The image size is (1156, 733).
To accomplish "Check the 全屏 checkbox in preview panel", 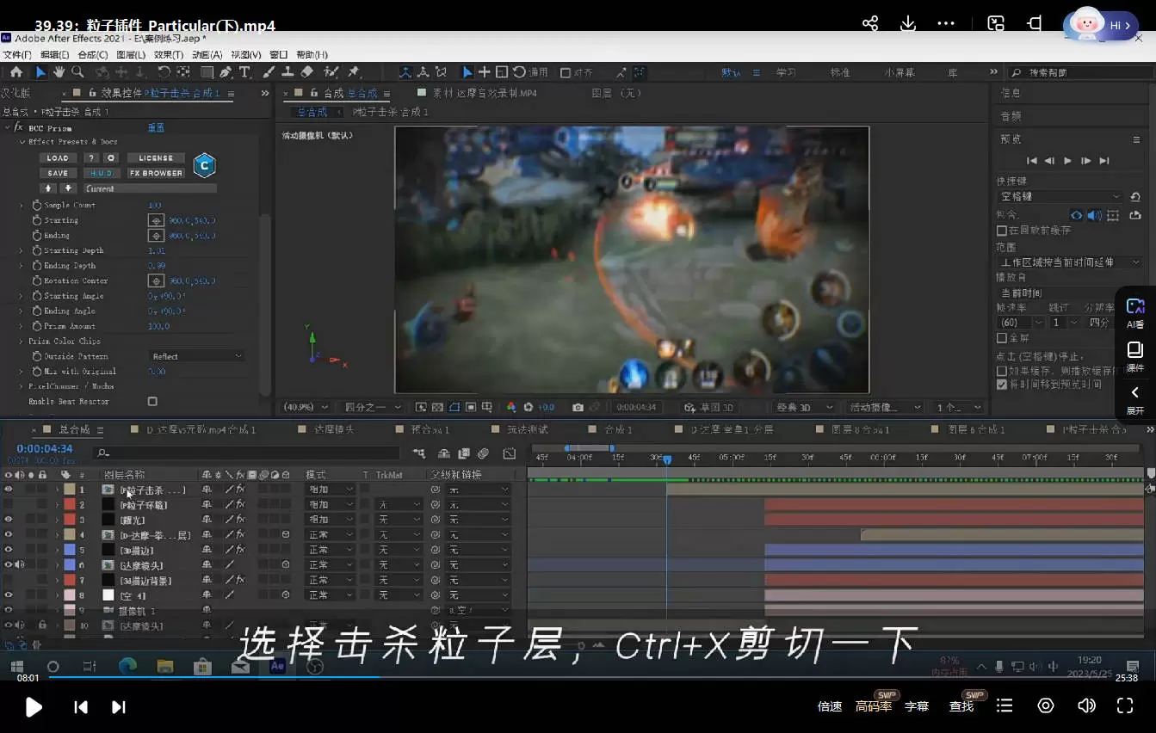I will 1002,338.
